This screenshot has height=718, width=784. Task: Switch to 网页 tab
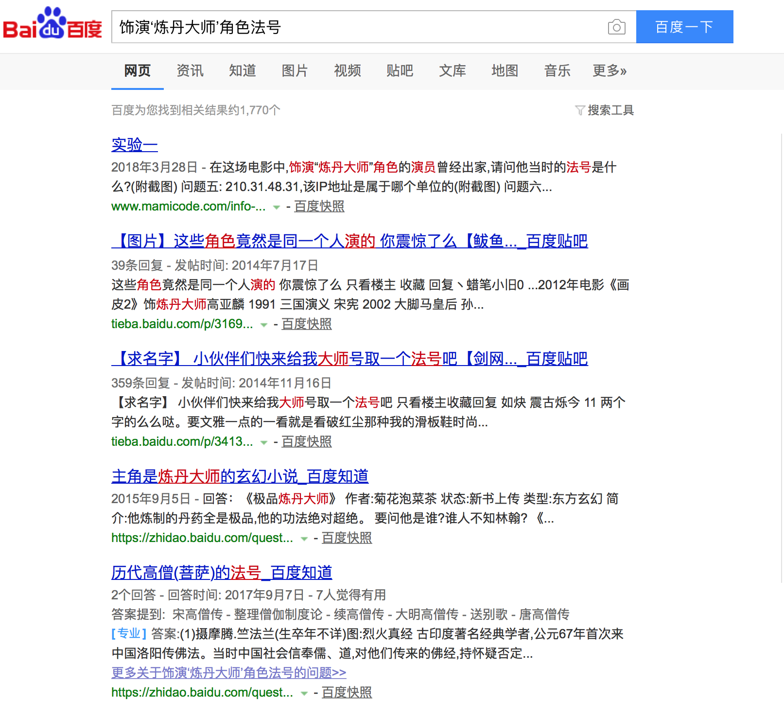[x=137, y=71]
